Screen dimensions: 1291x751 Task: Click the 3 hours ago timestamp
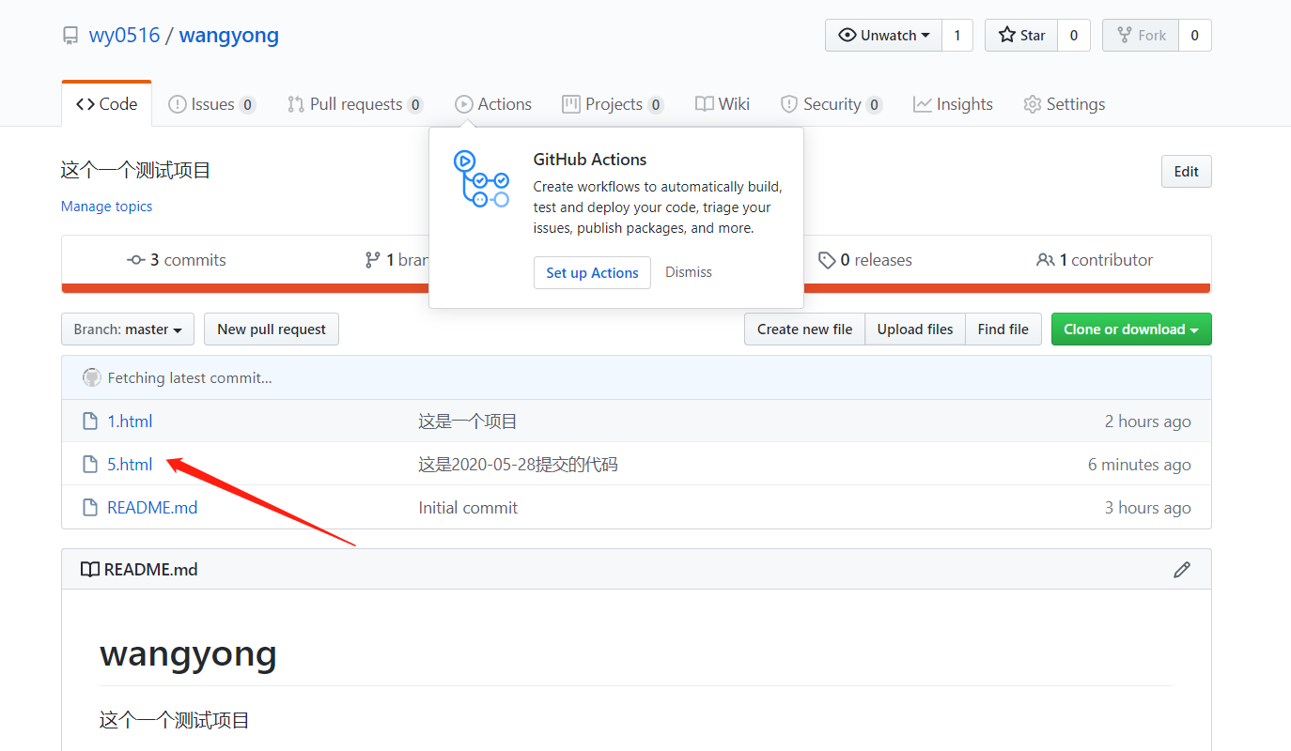[1148, 508]
